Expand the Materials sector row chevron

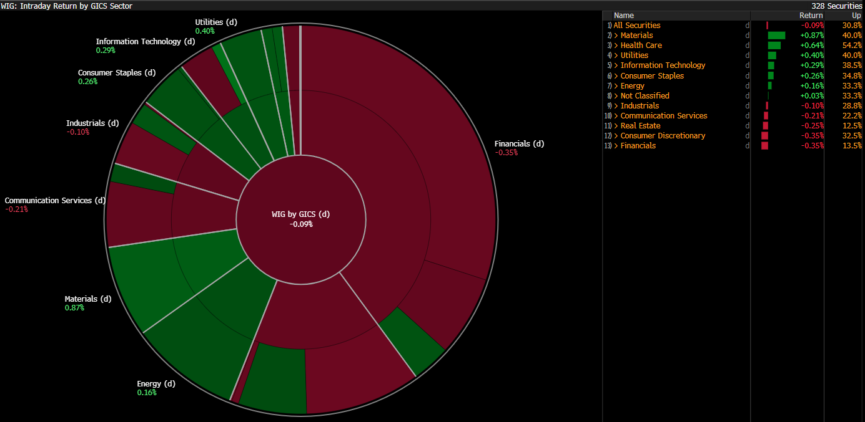616,36
